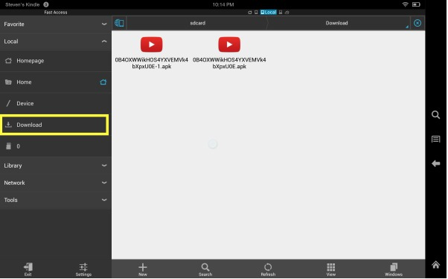Viewport: 448px width, 279px height.
Task: Close the current window tab with X icon
Action: (x=417, y=23)
